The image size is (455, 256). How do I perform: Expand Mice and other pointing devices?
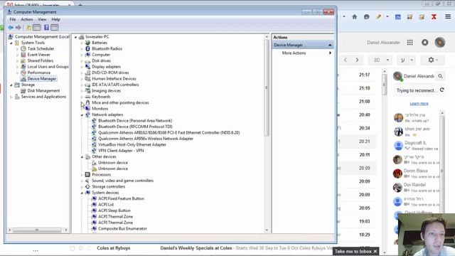(82, 102)
